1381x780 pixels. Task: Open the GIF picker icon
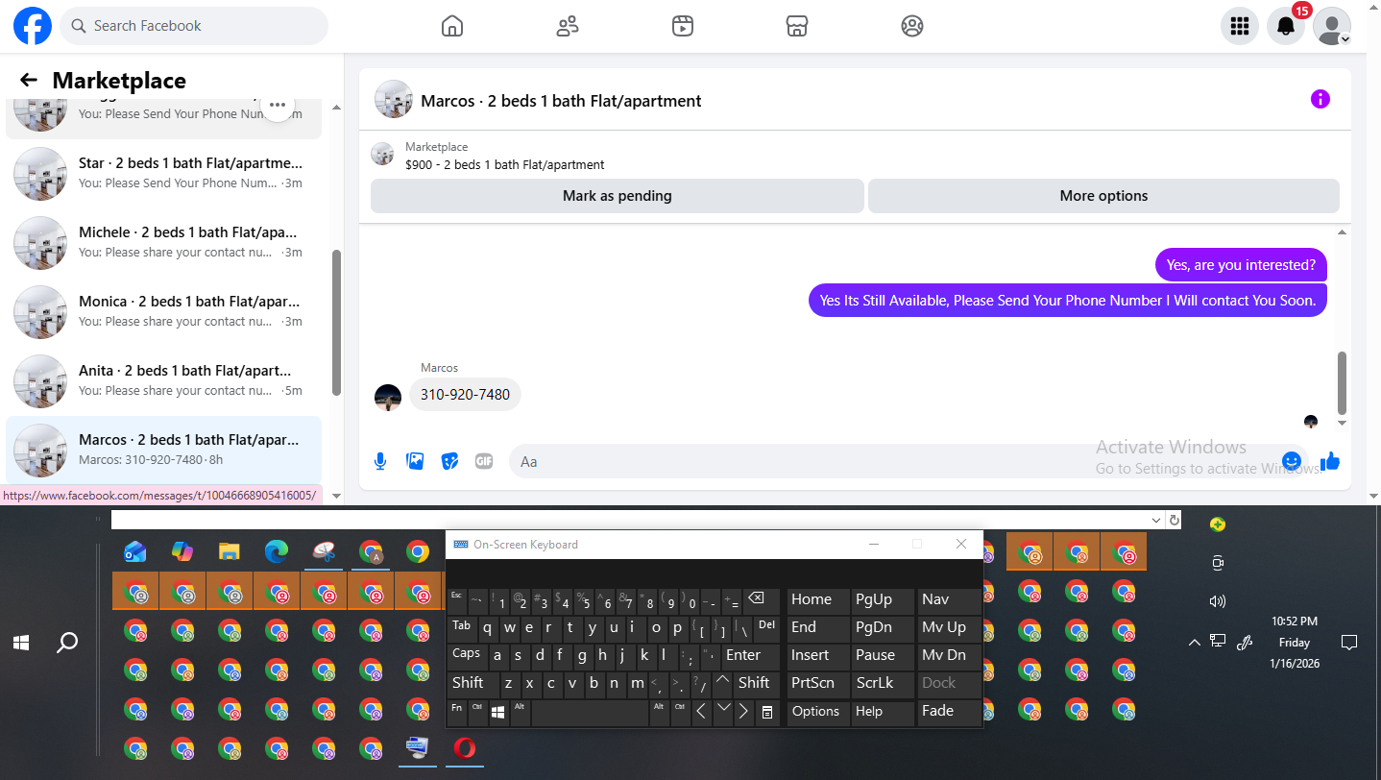tap(484, 461)
